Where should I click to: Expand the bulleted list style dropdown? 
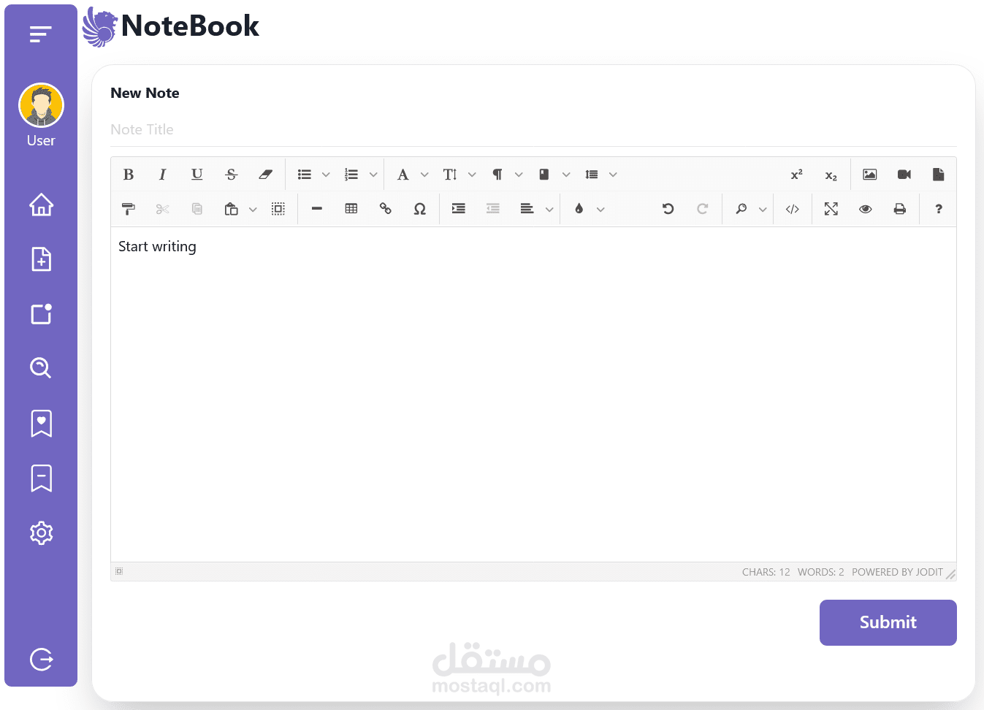[326, 175]
